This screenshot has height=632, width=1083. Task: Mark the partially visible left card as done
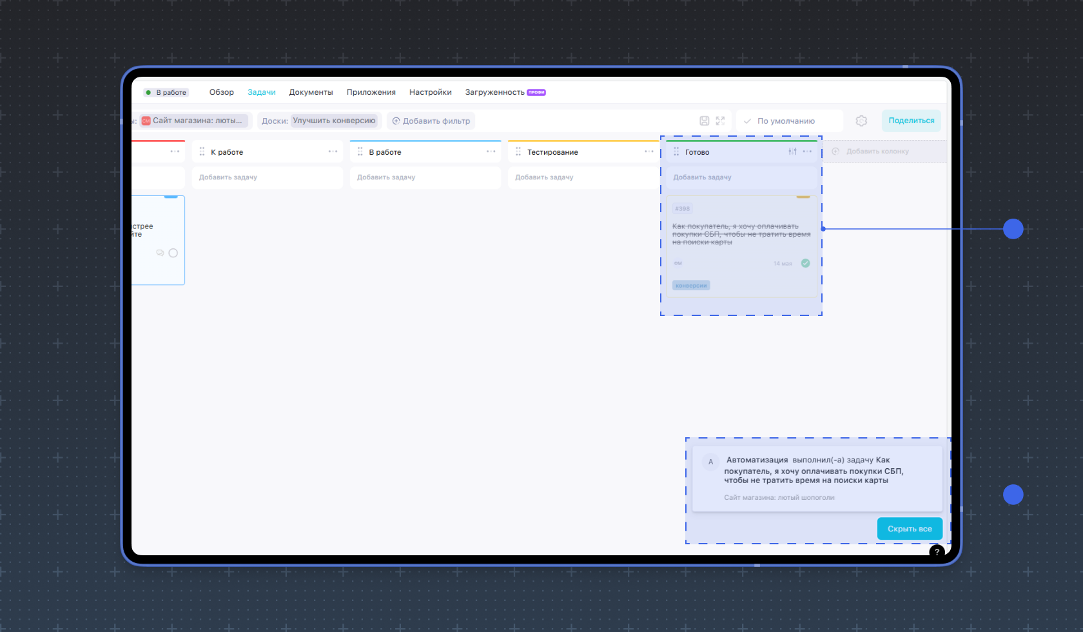point(173,253)
